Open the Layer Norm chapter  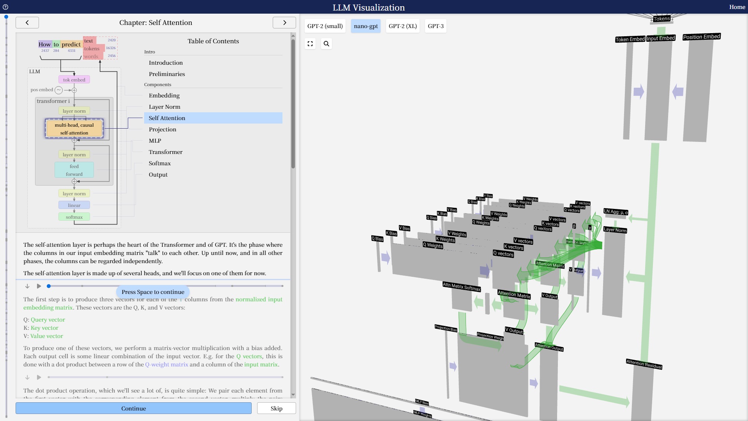coord(164,107)
